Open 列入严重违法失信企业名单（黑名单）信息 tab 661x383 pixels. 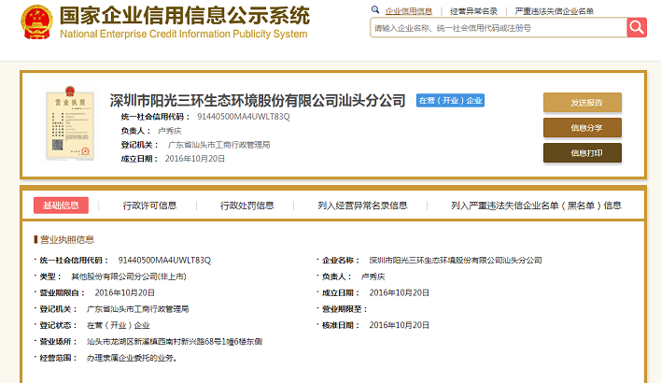click(x=535, y=206)
